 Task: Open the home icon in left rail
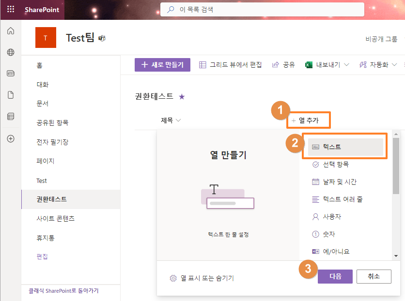(x=11, y=31)
